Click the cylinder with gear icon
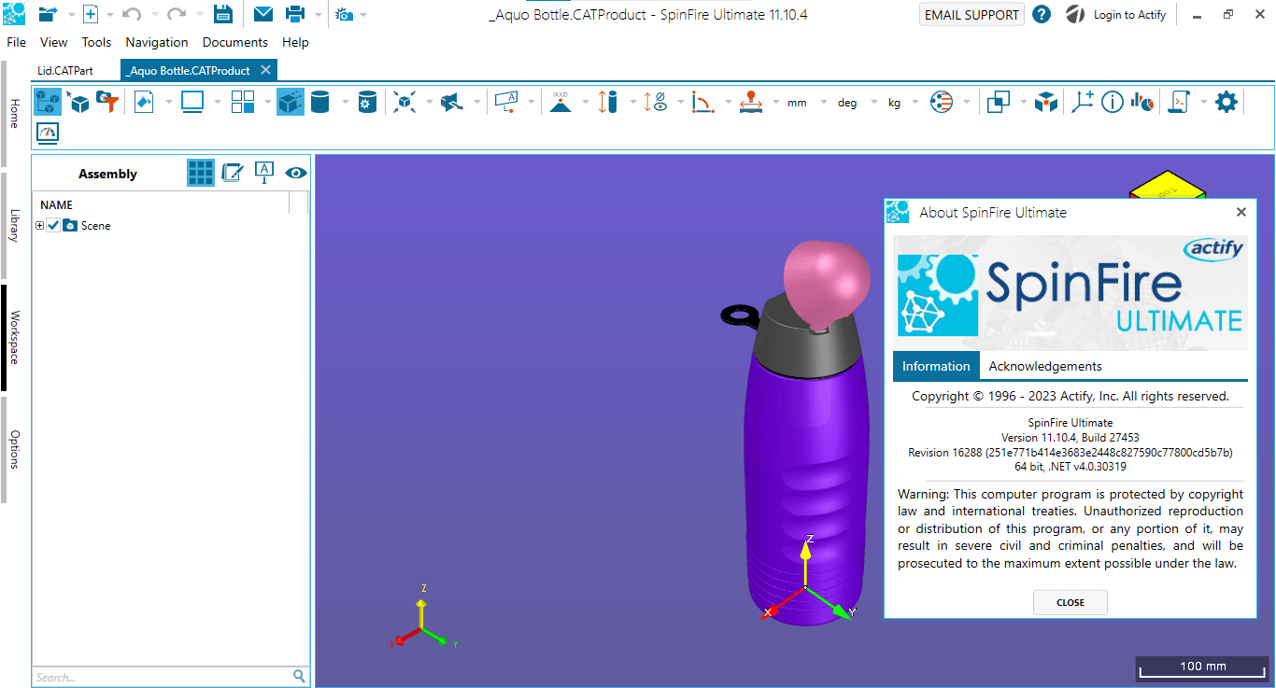 tap(368, 102)
